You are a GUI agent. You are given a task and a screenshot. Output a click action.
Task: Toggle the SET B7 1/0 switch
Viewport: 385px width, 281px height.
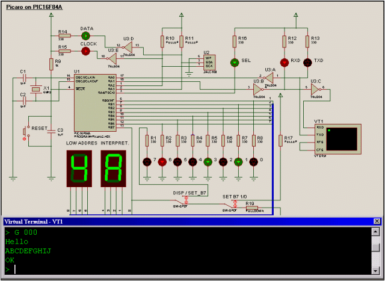pos(232,203)
